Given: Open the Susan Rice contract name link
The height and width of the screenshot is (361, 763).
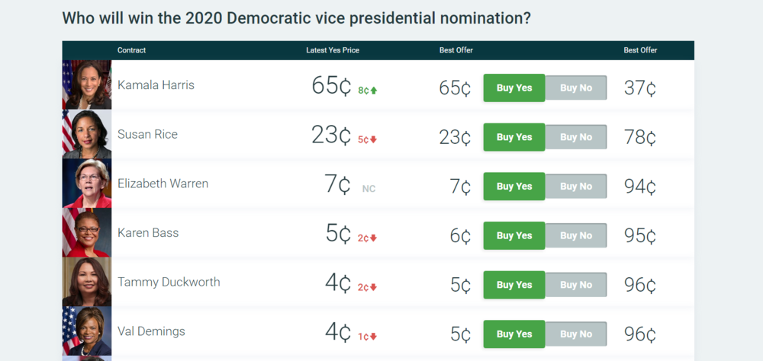Looking at the screenshot, I should (x=147, y=134).
